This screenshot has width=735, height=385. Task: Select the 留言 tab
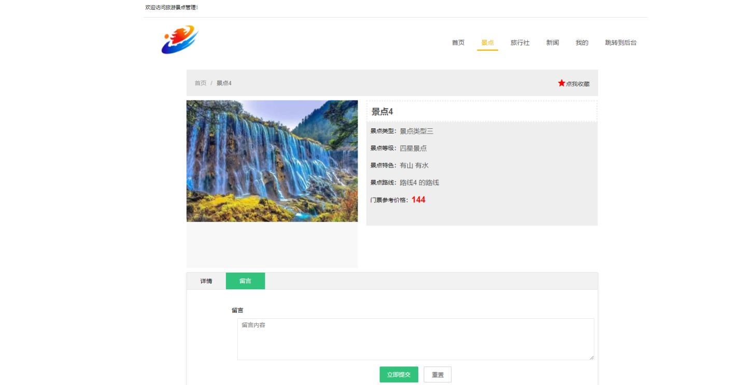coord(245,281)
